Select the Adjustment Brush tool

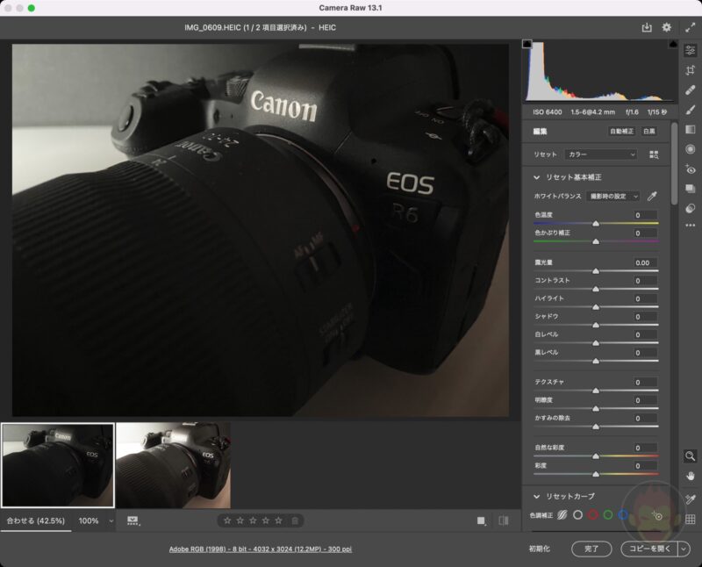[x=691, y=110]
